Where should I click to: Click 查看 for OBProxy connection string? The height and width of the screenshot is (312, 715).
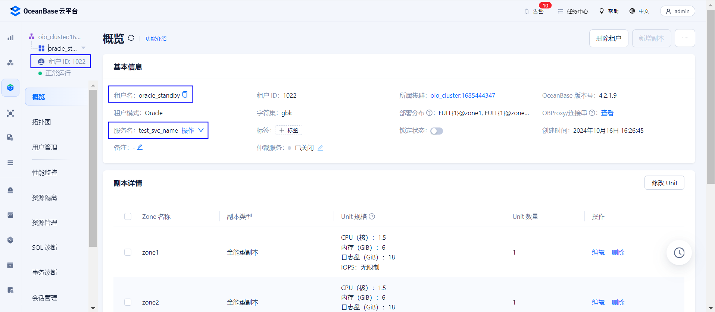pos(607,113)
